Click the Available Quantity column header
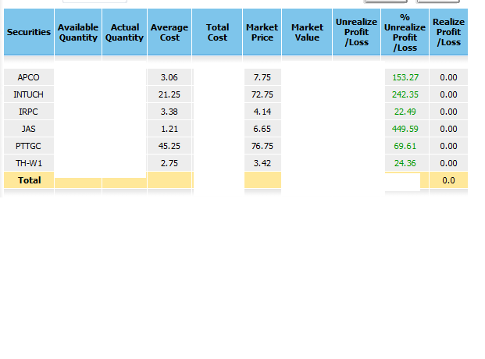The height and width of the screenshot is (359, 485). click(78, 32)
